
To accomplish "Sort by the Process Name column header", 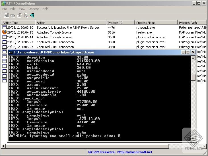I will (156, 23).
